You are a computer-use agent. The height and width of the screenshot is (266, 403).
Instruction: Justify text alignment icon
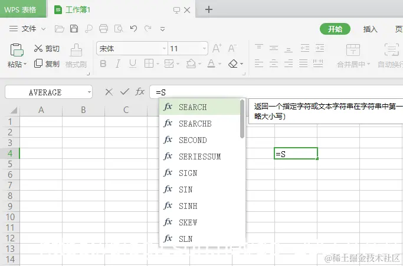point(303,64)
